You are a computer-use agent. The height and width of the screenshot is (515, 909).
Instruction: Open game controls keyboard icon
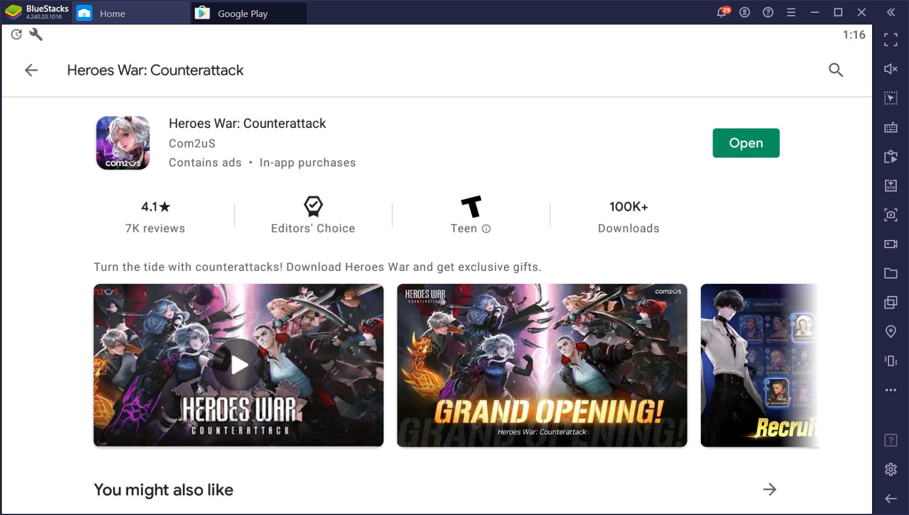pyautogui.click(x=890, y=127)
